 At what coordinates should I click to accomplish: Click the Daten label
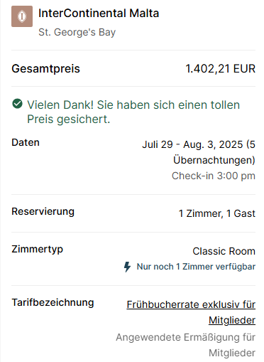[x=26, y=142]
